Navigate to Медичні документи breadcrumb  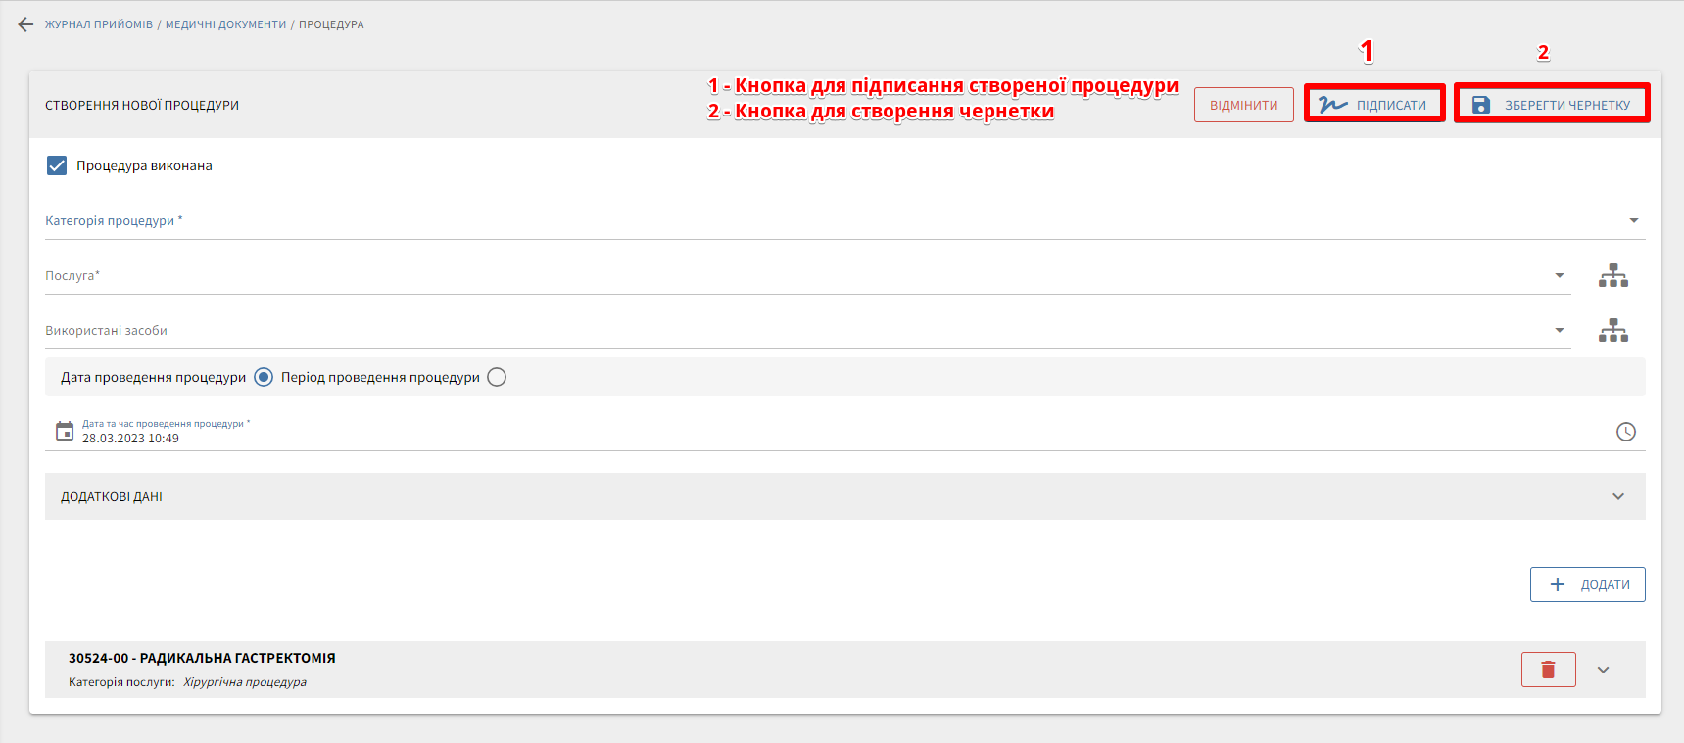click(x=225, y=24)
